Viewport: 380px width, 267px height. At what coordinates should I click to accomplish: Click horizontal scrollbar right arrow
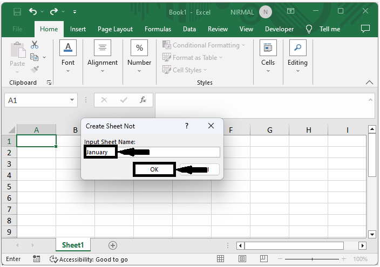(362, 245)
